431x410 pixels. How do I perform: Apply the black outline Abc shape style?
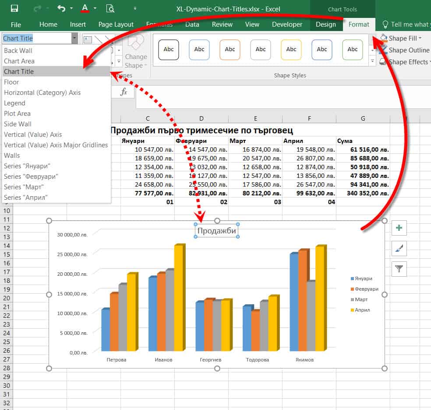[169, 49]
